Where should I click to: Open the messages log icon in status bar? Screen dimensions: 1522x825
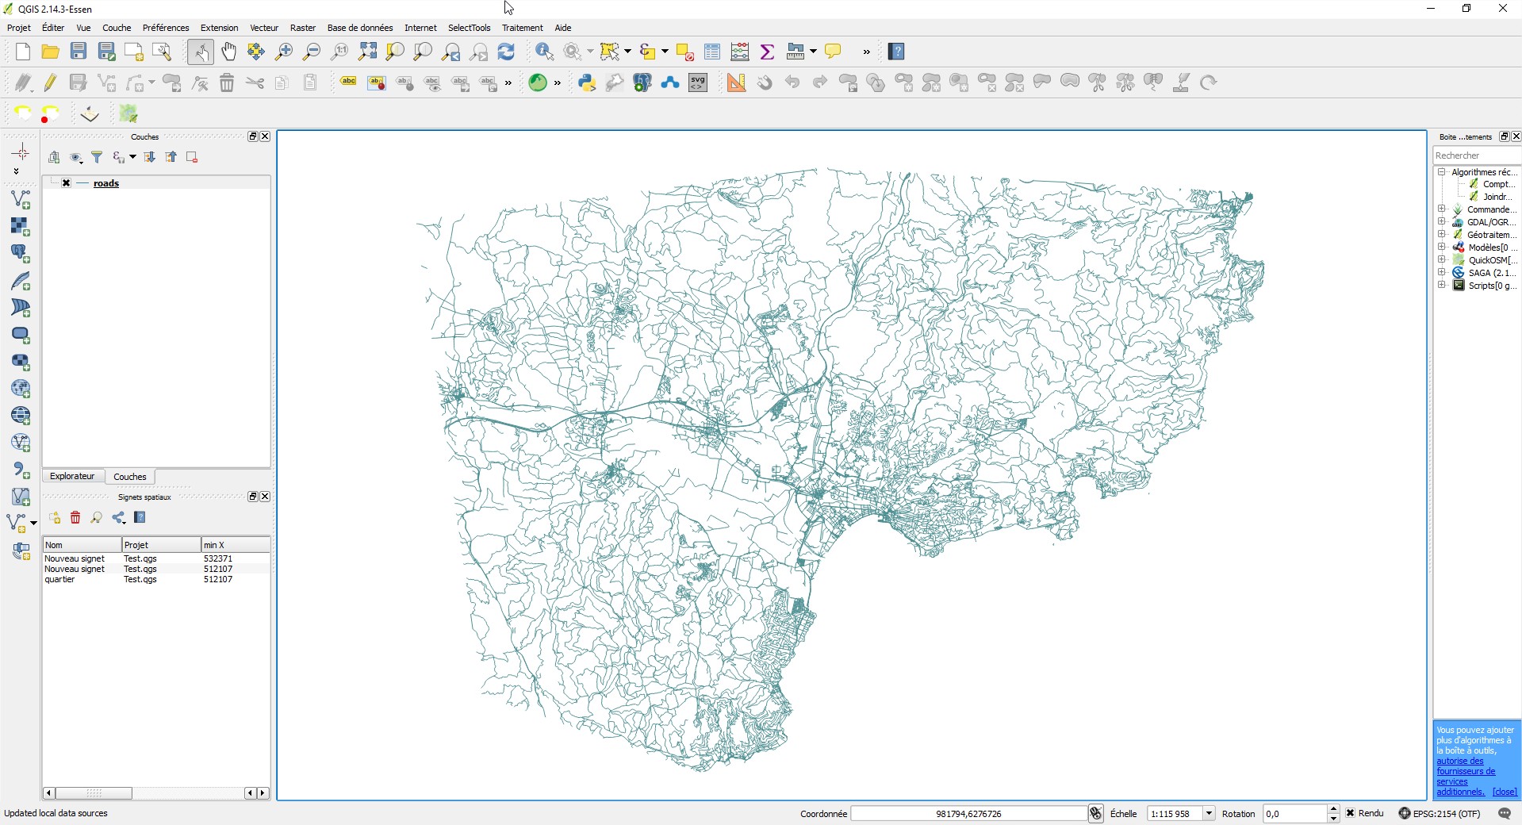point(1505,813)
